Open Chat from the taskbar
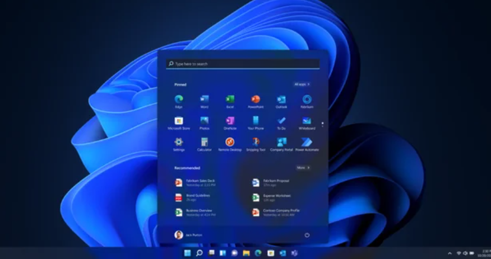 (234, 253)
